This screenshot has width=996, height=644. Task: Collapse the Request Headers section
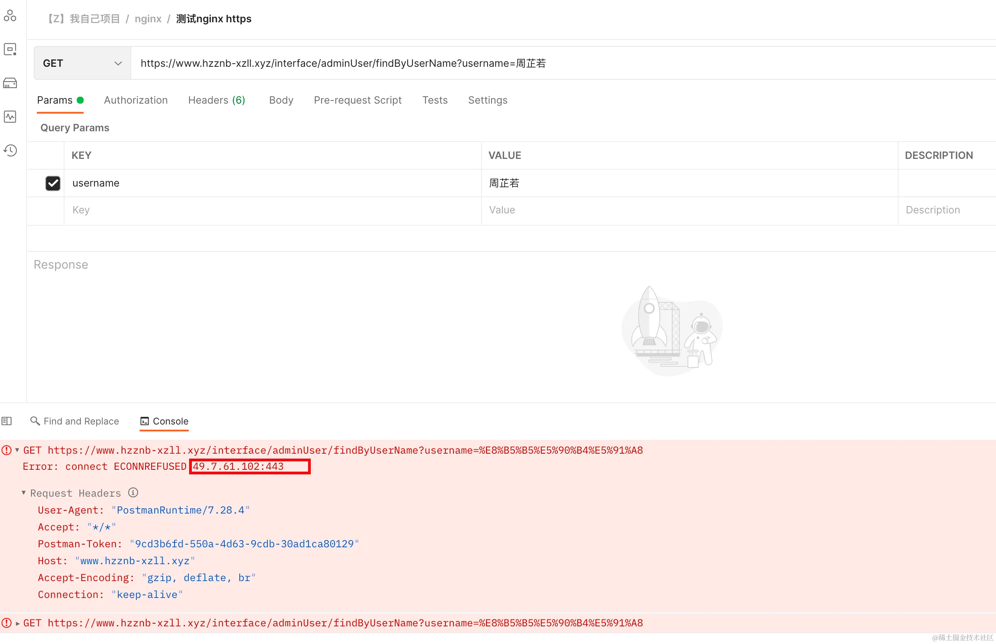[24, 493]
